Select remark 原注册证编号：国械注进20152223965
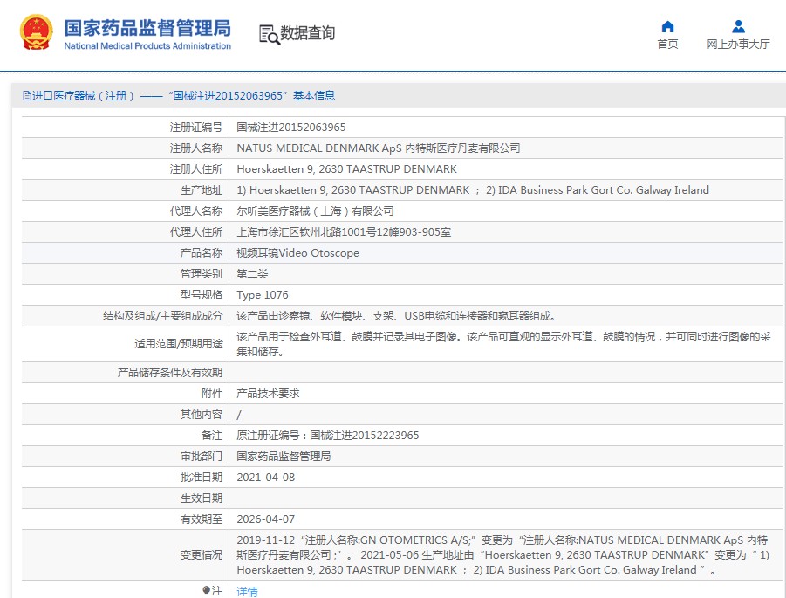Image resolution: width=786 pixels, height=598 pixels. click(x=328, y=436)
